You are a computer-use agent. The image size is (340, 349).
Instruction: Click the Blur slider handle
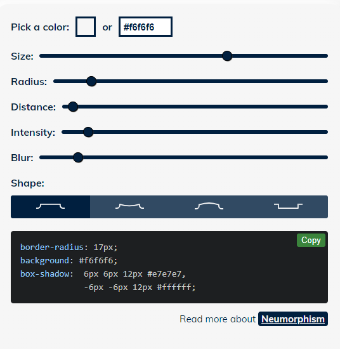(78, 157)
